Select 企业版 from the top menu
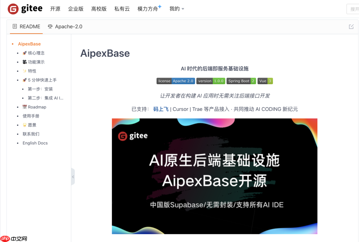Viewport: 359px width, 242px height. pyautogui.click(x=76, y=9)
